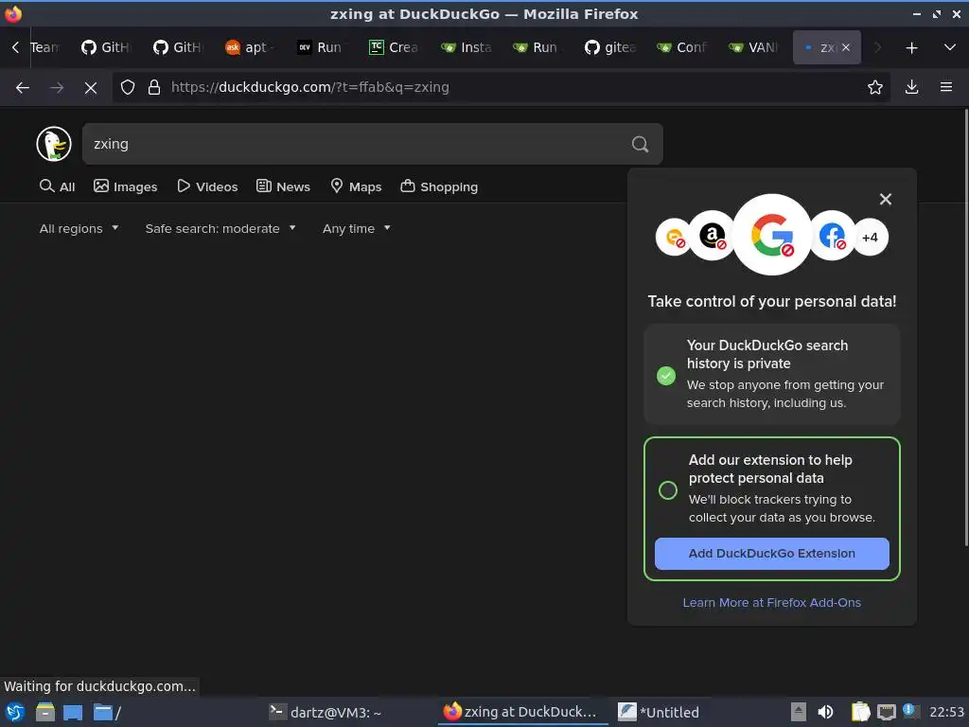Stop page loading with the X button
This screenshot has width=969, height=727.
[x=91, y=88]
